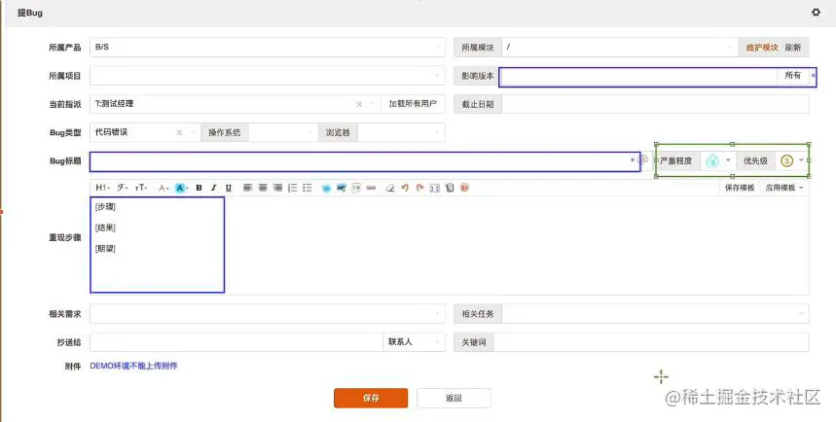This screenshot has height=422, width=836.
Task: Focus the Bug标题 title input
Action: click(365, 161)
